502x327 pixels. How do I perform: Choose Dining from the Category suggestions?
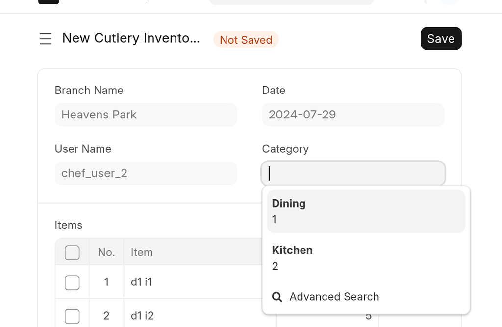(x=366, y=211)
